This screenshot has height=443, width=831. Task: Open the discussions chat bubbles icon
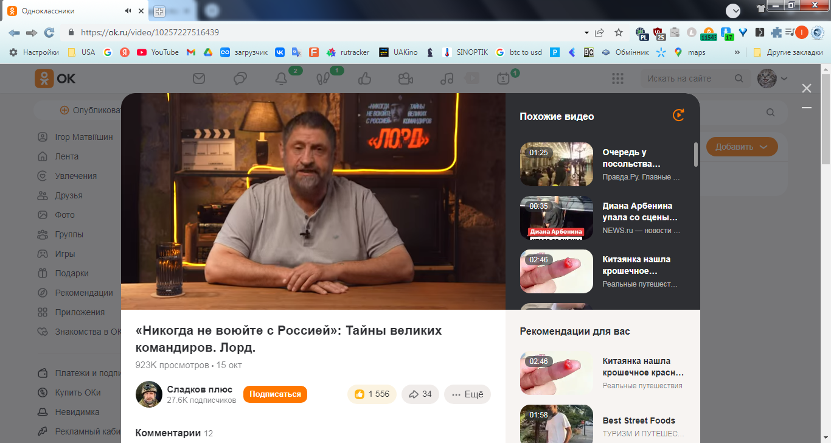(240, 78)
